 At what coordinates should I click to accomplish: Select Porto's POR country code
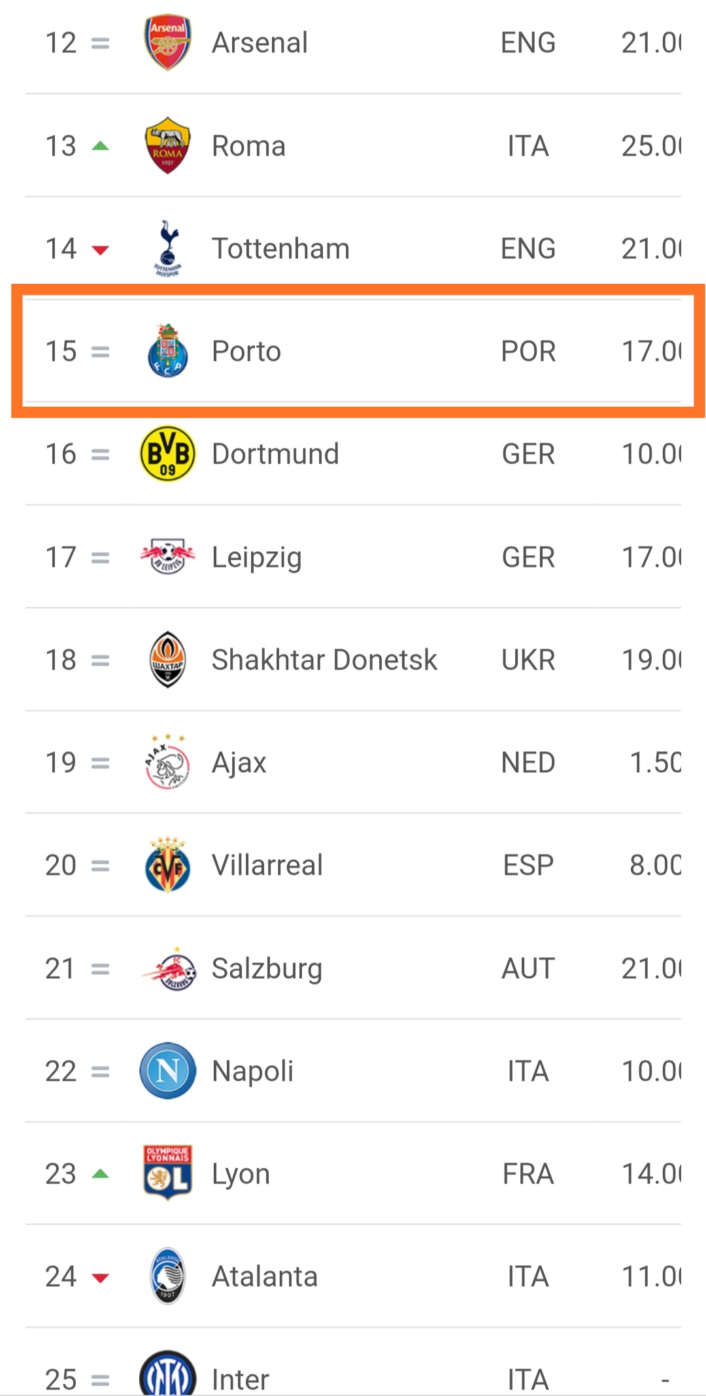[528, 351]
